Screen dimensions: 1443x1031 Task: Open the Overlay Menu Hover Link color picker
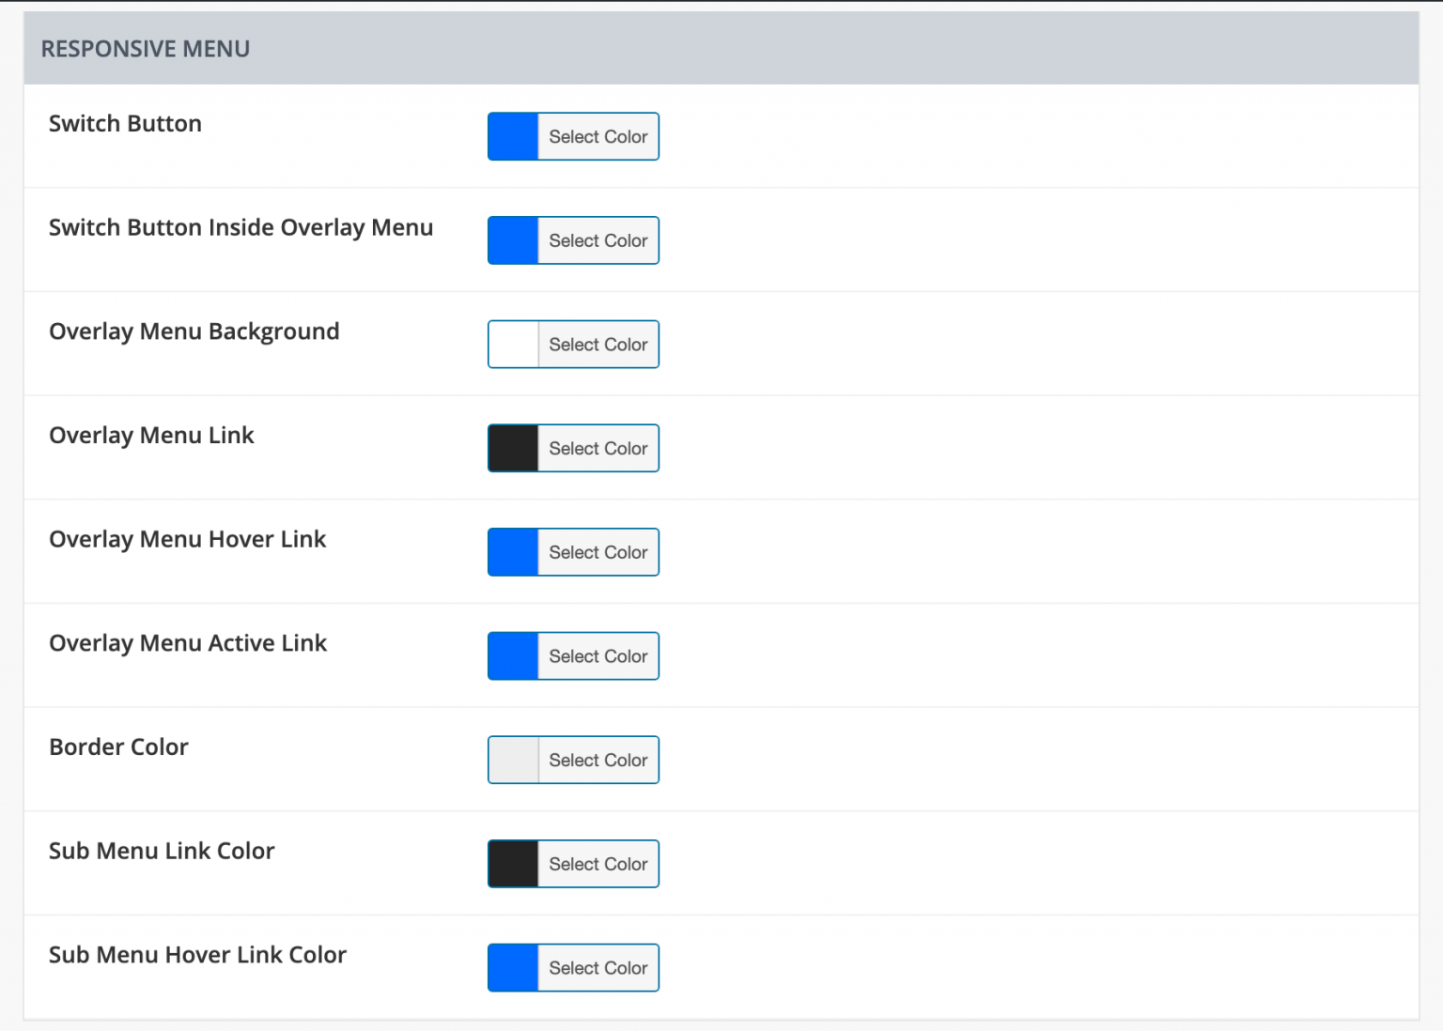(x=597, y=552)
